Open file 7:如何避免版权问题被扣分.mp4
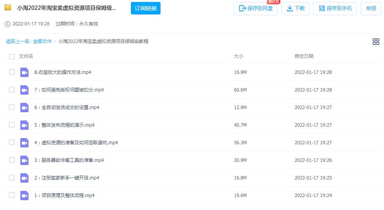Viewport: 384px width, 210px height. click(x=69, y=90)
